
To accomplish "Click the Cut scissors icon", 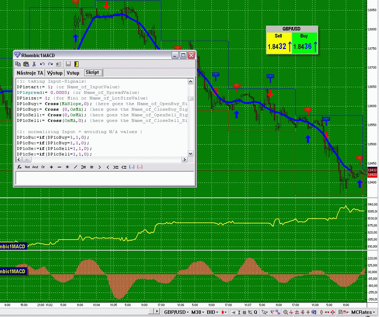I will (34, 64).
